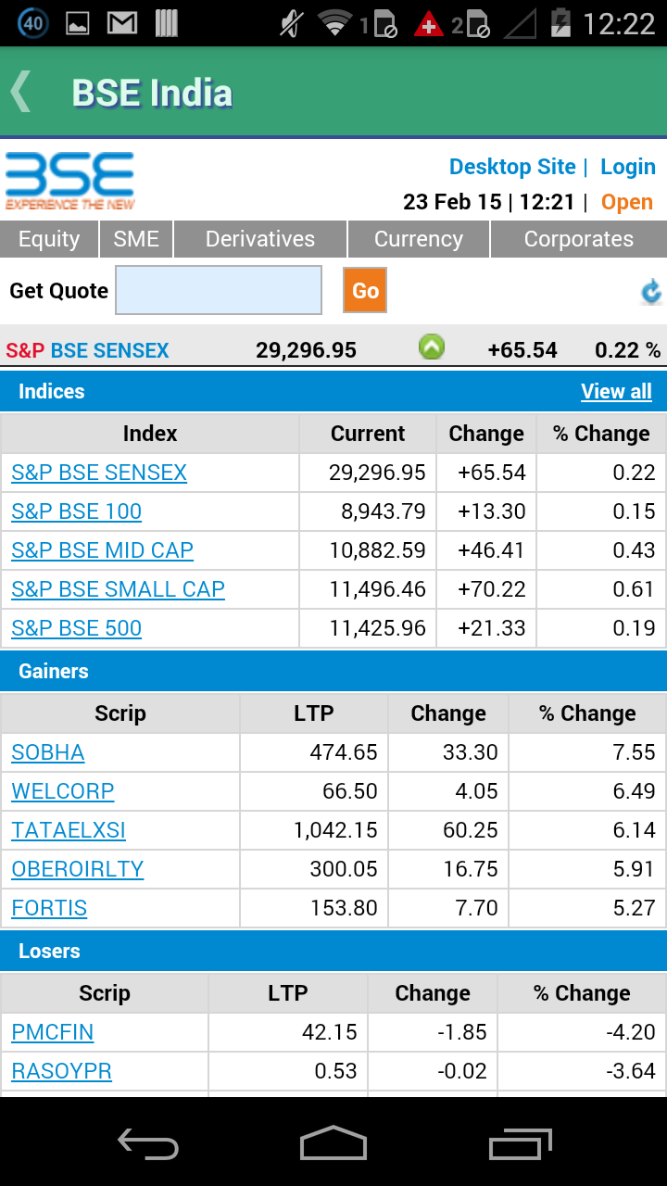The image size is (667, 1186).
Task: Open the TATAELXSI scrip link
Action: [69, 830]
